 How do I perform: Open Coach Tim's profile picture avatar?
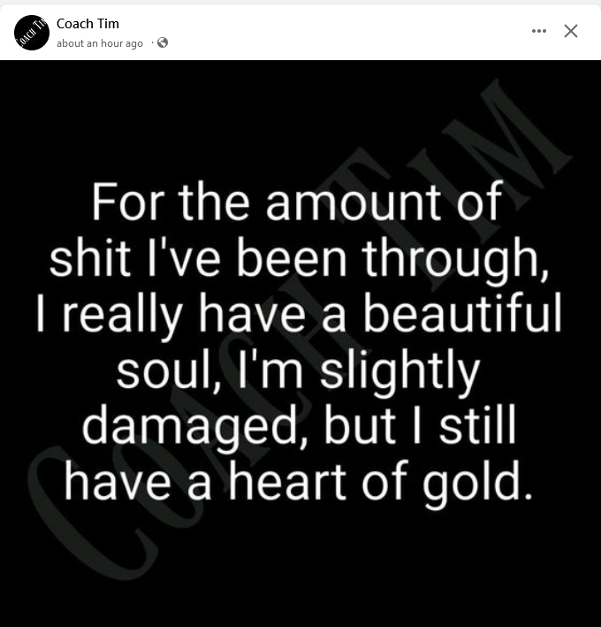click(32, 33)
